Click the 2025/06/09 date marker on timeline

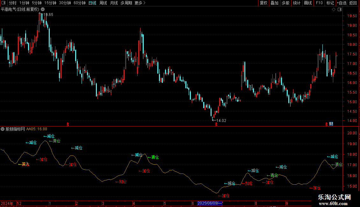click(210, 203)
